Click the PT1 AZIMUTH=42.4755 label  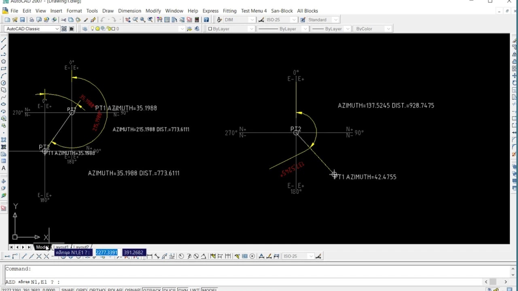pos(365,177)
